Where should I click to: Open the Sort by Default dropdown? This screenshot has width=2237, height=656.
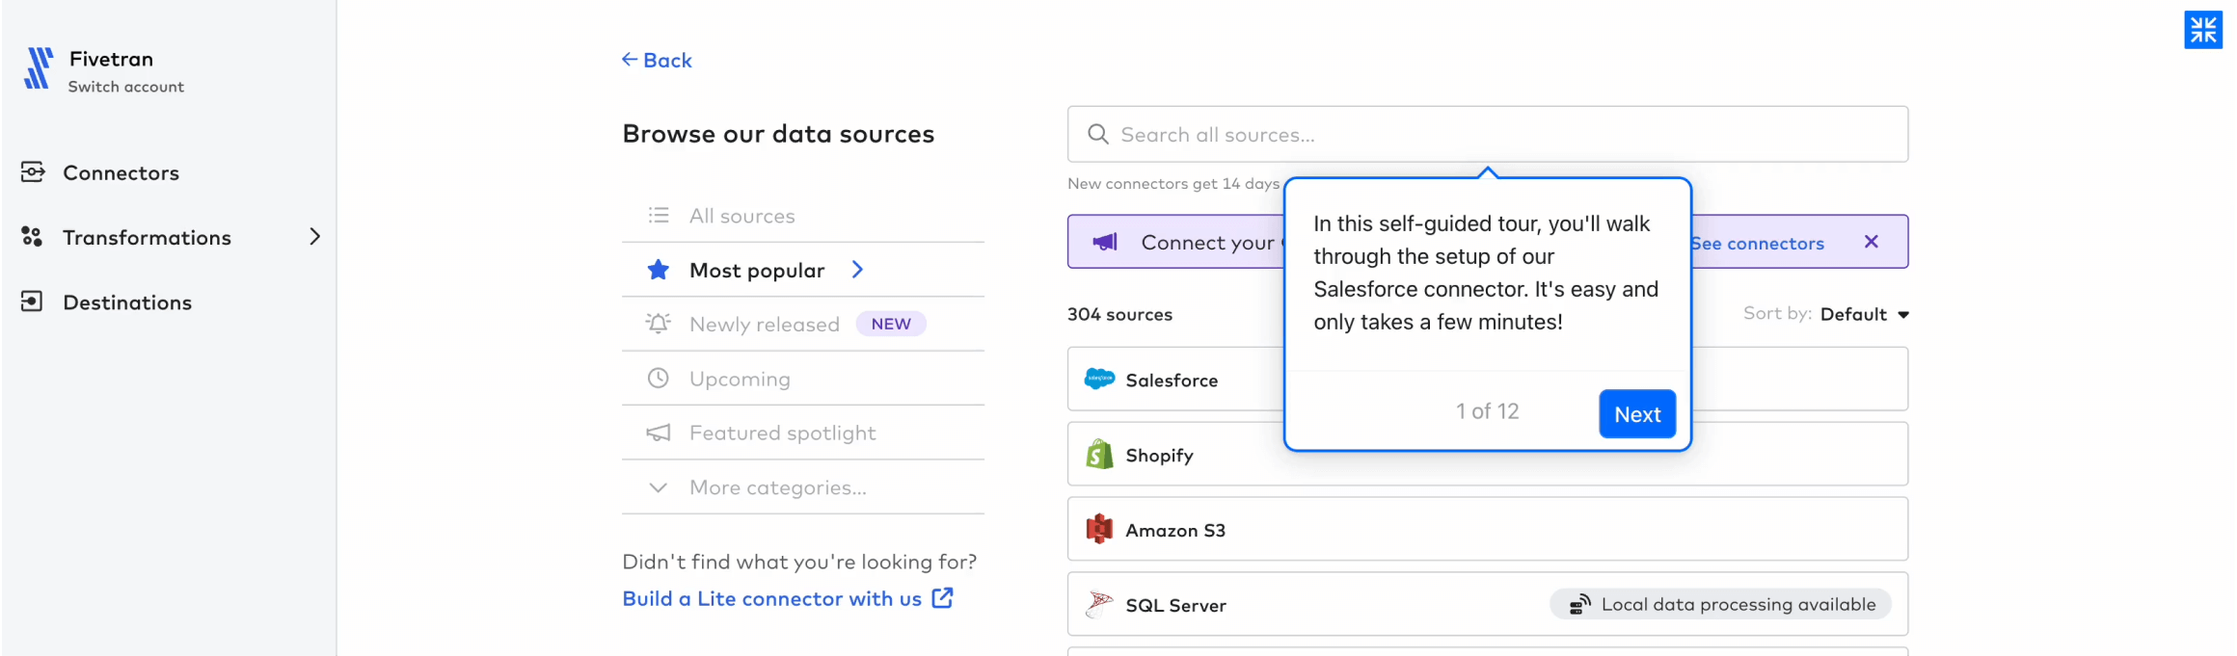tap(1864, 314)
